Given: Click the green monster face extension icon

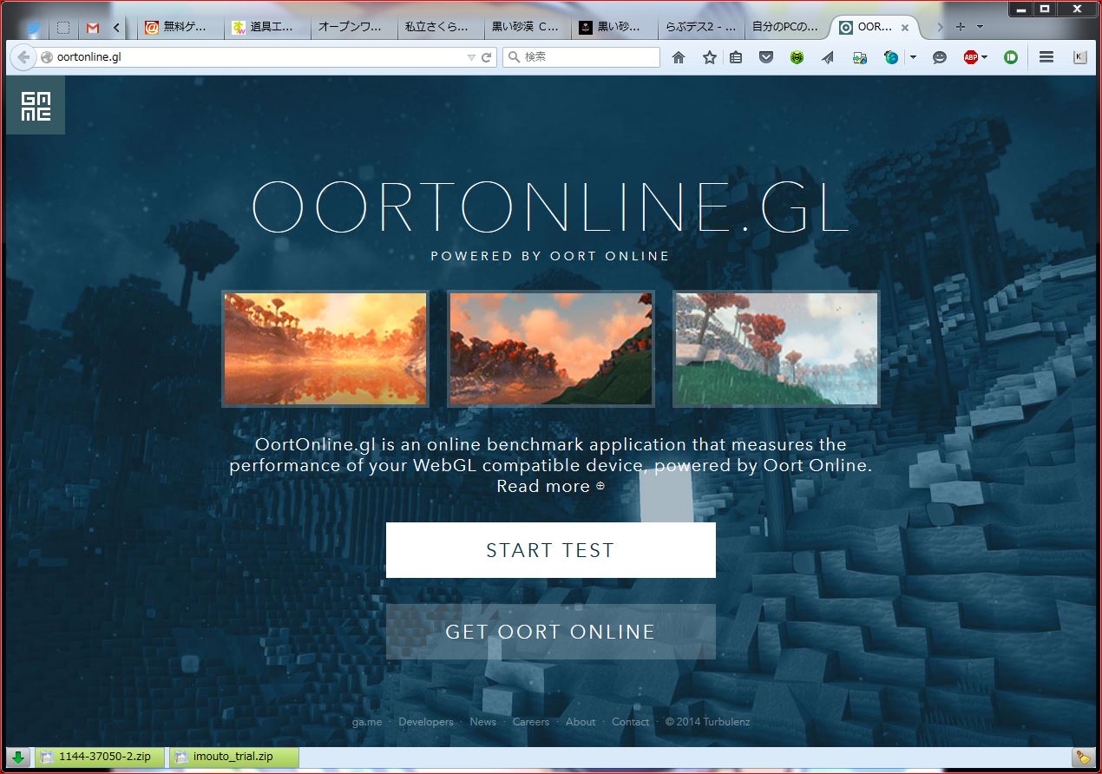Looking at the screenshot, I should pyautogui.click(x=797, y=57).
